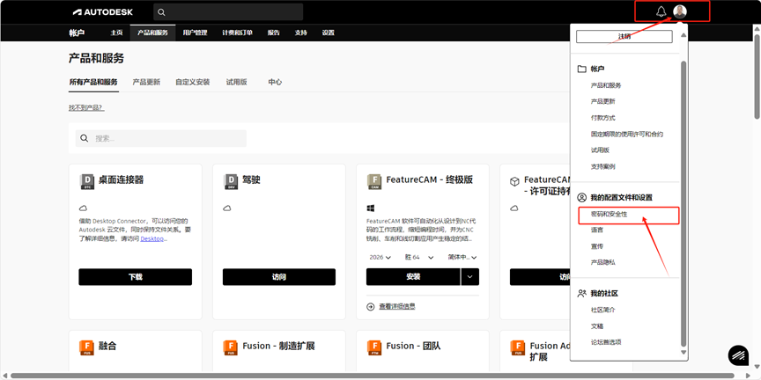The image size is (761, 380).
Task: Click 安装 on FeatureCAM card
Action: pos(413,277)
